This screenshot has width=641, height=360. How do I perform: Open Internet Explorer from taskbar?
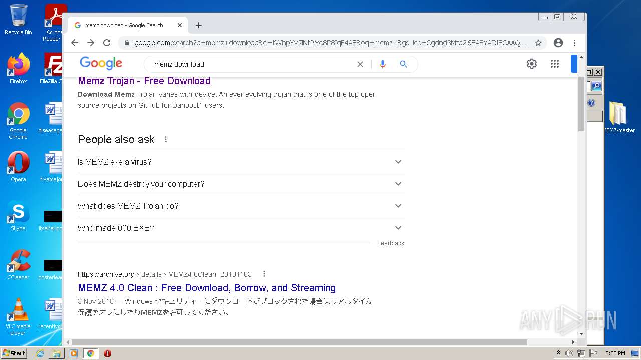click(40, 353)
